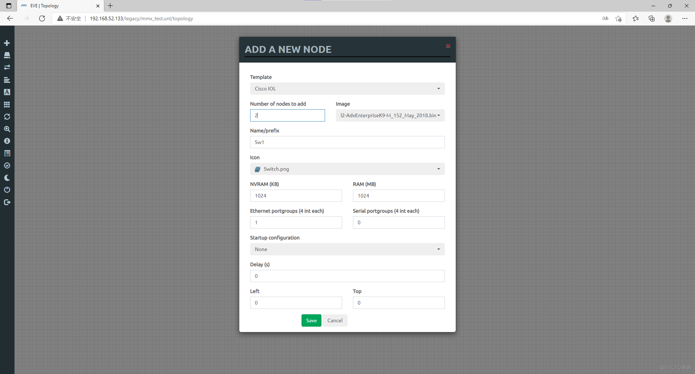
Task: Open the browser translate icon
Action: (x=605, y=18)
